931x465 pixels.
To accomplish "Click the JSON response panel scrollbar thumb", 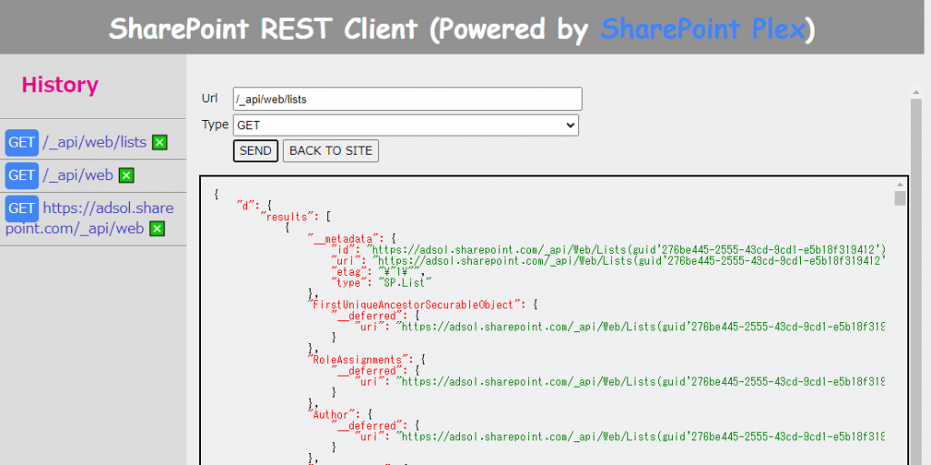I will [x=900, y=198].
